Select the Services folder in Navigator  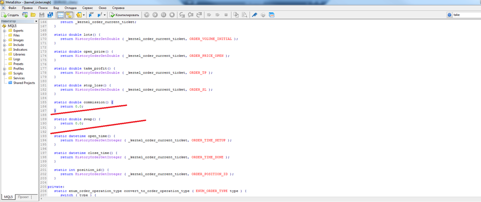(19, 78)
